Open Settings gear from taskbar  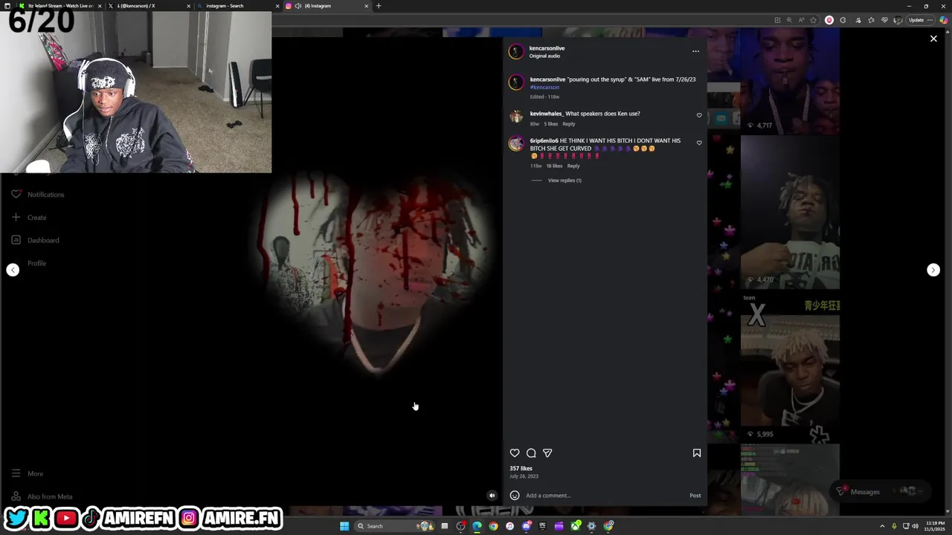(x=591, y=526)
